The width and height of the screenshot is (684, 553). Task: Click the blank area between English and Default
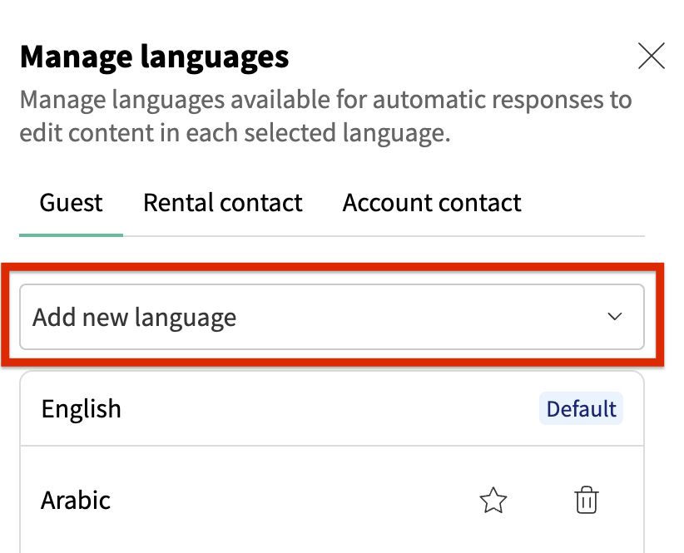[333, 409]
